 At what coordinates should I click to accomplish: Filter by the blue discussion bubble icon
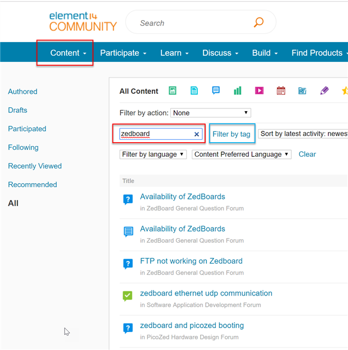point(216,90)
